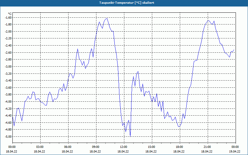248x155 pixels.
Task: Click the -4,80 y-axis label
Action: pos(8,130)
